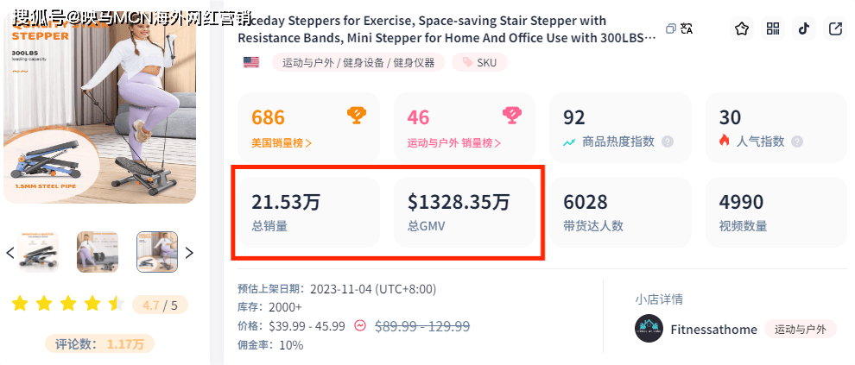Copy the product title with copy icon

(x=670, y=28)
